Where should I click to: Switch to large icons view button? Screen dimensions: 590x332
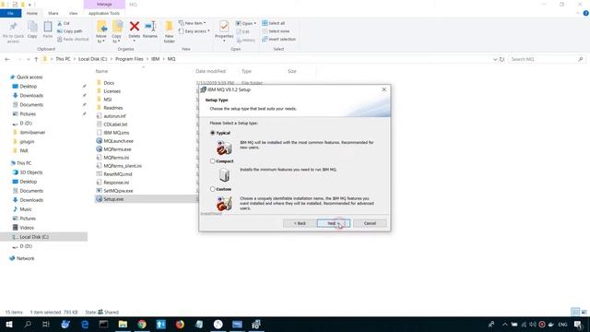(x=584, y=312)
